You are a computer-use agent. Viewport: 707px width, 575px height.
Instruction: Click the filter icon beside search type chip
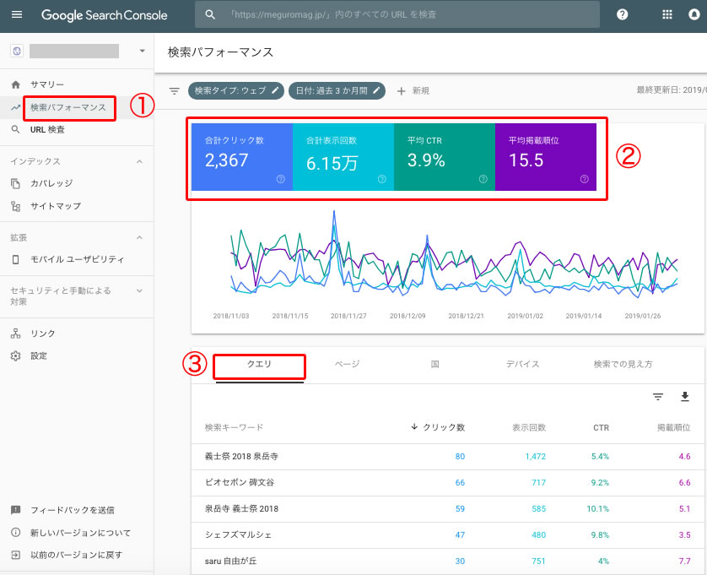(175, 90)
